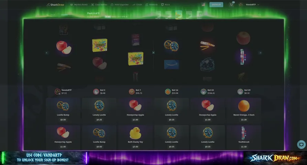Click Bot 7's avatar

[132, 91]
